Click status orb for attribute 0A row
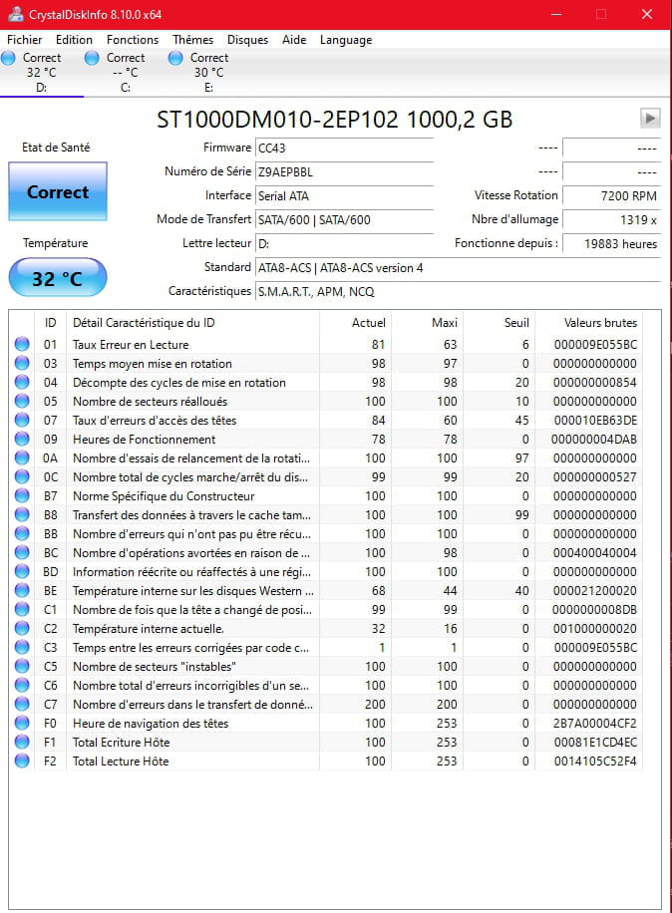Viewport: 672px width, 913px height. (x=22, y=457)
